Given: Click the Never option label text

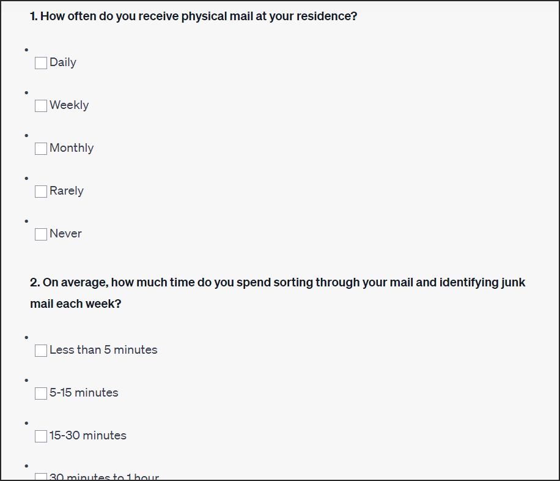Looking at the screenshot, I should click(x=65, y=234).
